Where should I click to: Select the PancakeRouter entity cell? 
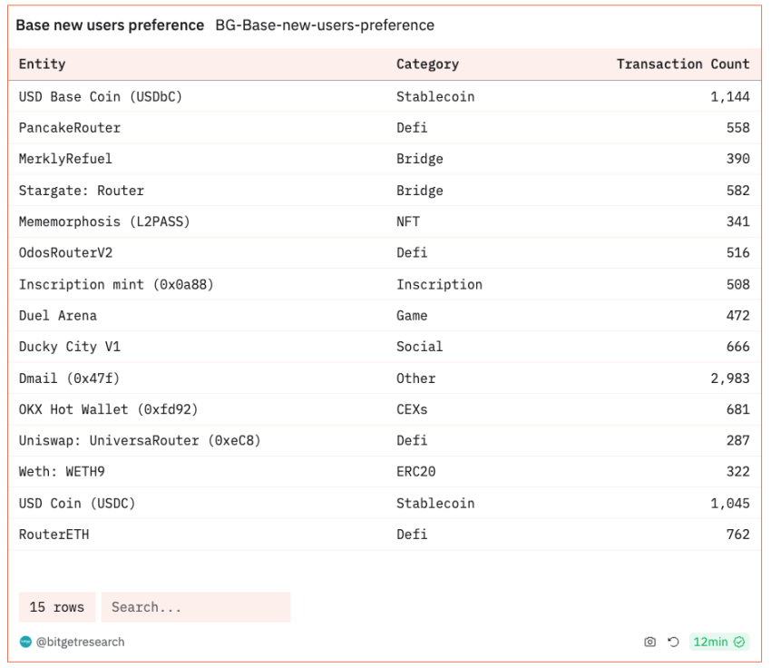coord(70,128)
